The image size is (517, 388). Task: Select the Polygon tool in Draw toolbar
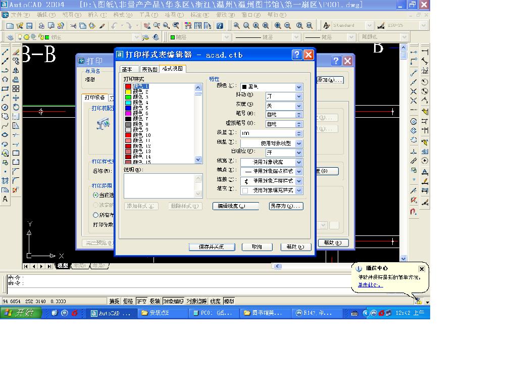[x=5, y=79]
